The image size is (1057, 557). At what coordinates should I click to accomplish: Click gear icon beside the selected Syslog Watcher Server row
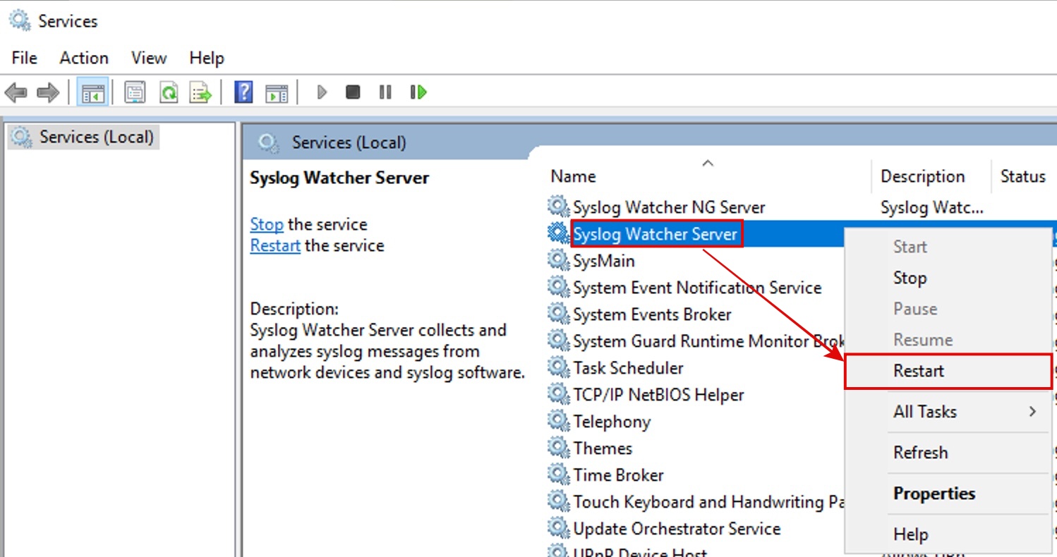click(x=558, y=233)
